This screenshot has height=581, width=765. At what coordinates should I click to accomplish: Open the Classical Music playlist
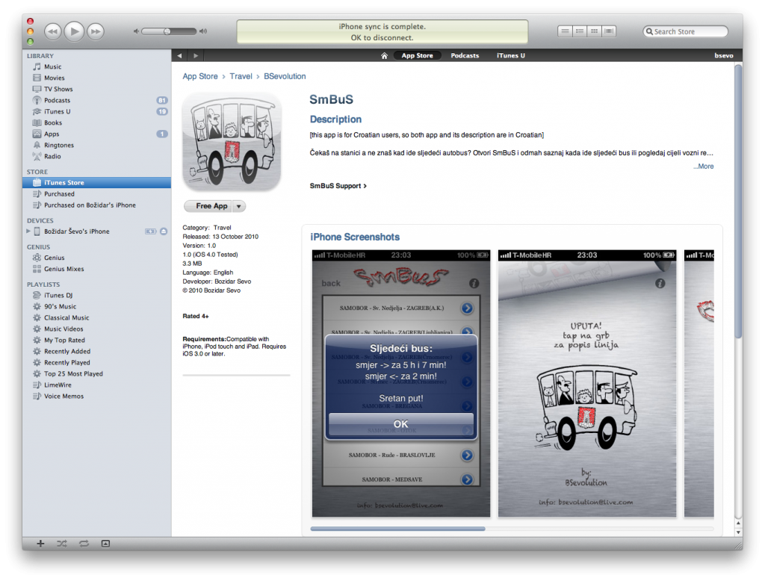(96, 318)
